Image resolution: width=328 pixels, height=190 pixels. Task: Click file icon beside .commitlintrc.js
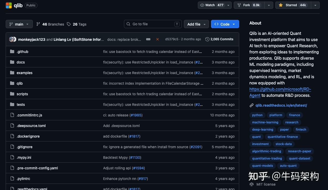[12, 115]
